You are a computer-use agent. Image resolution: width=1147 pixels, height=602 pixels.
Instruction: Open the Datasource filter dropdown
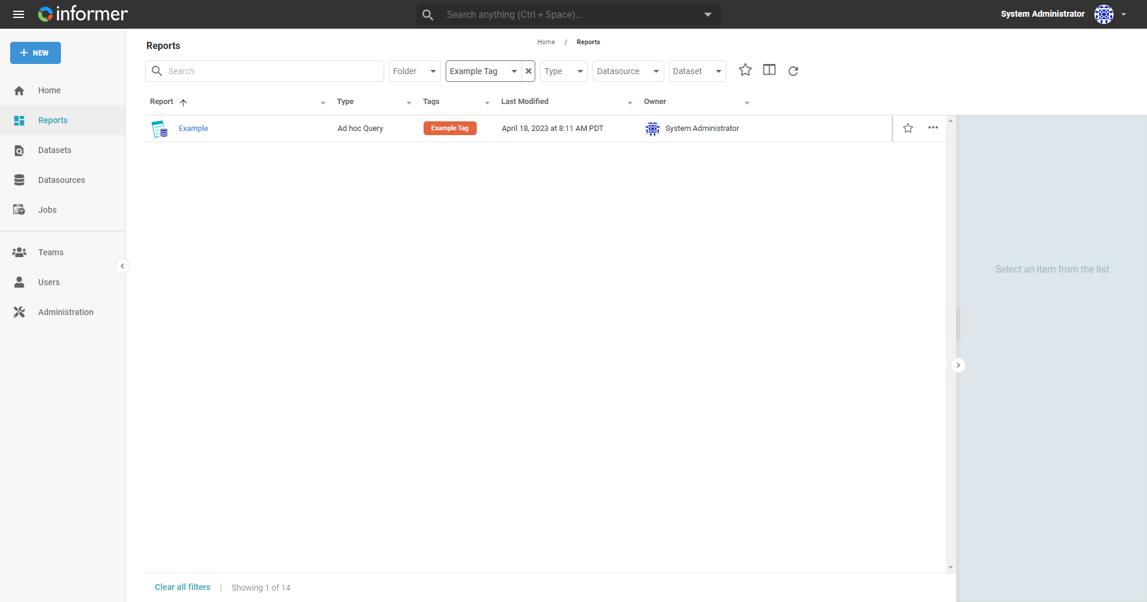[x=628, y=71]
